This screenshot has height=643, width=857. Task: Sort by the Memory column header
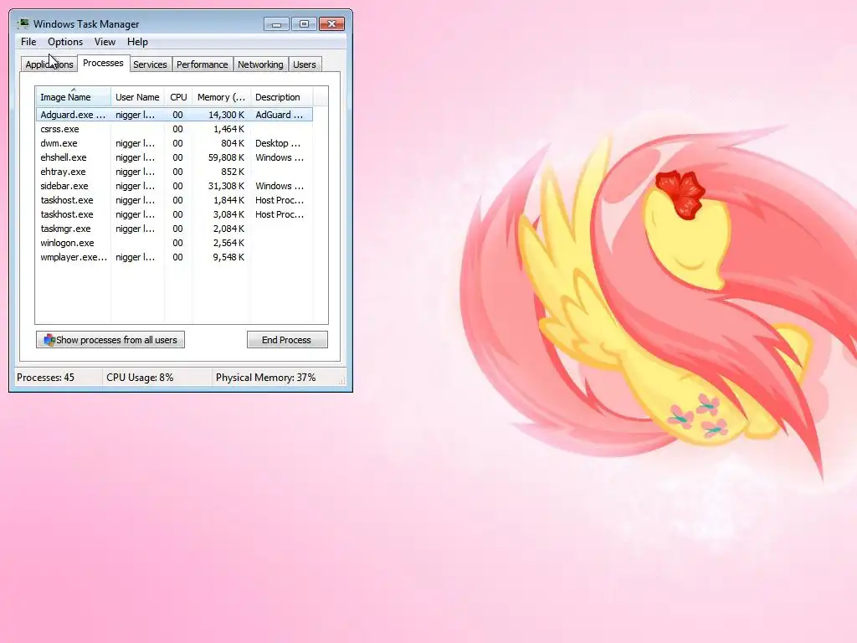pos(221,97)
